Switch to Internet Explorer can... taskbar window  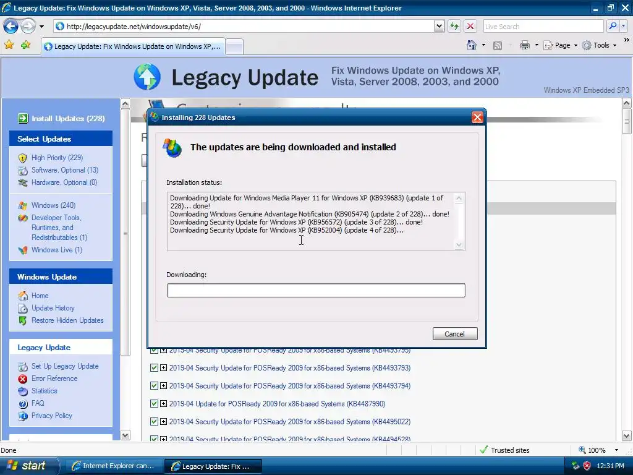tap(114, 466)
